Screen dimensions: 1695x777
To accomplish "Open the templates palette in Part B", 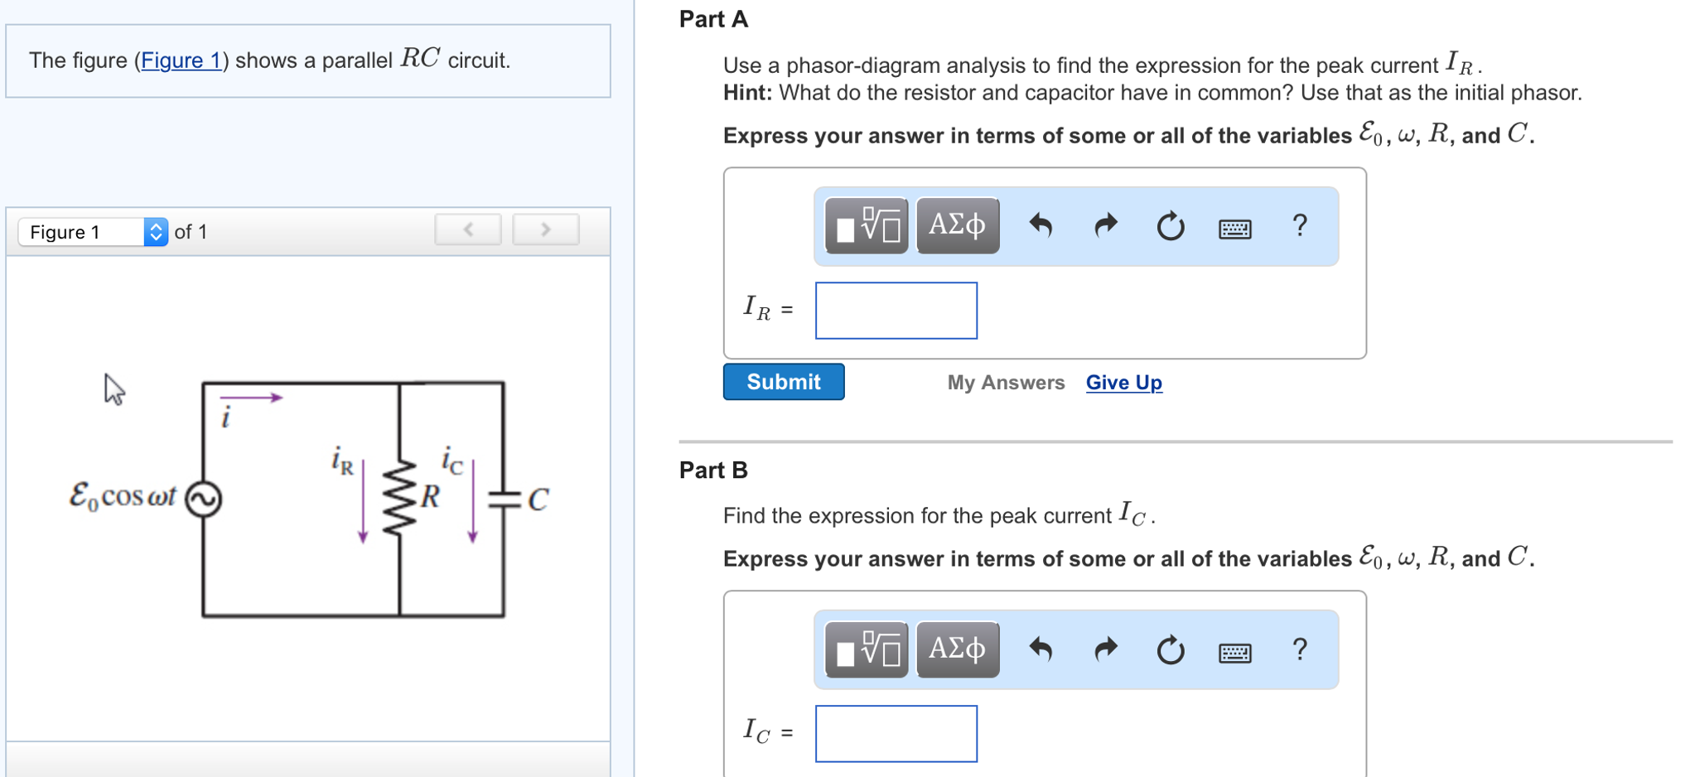I will coord(866,650).
